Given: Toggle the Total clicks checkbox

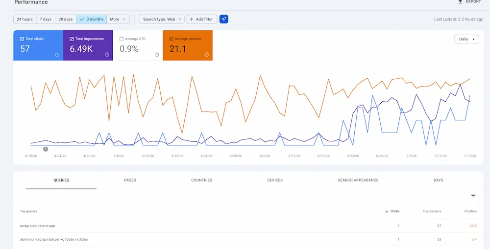Looking at the screenshot, I should (x=22, y=39).
